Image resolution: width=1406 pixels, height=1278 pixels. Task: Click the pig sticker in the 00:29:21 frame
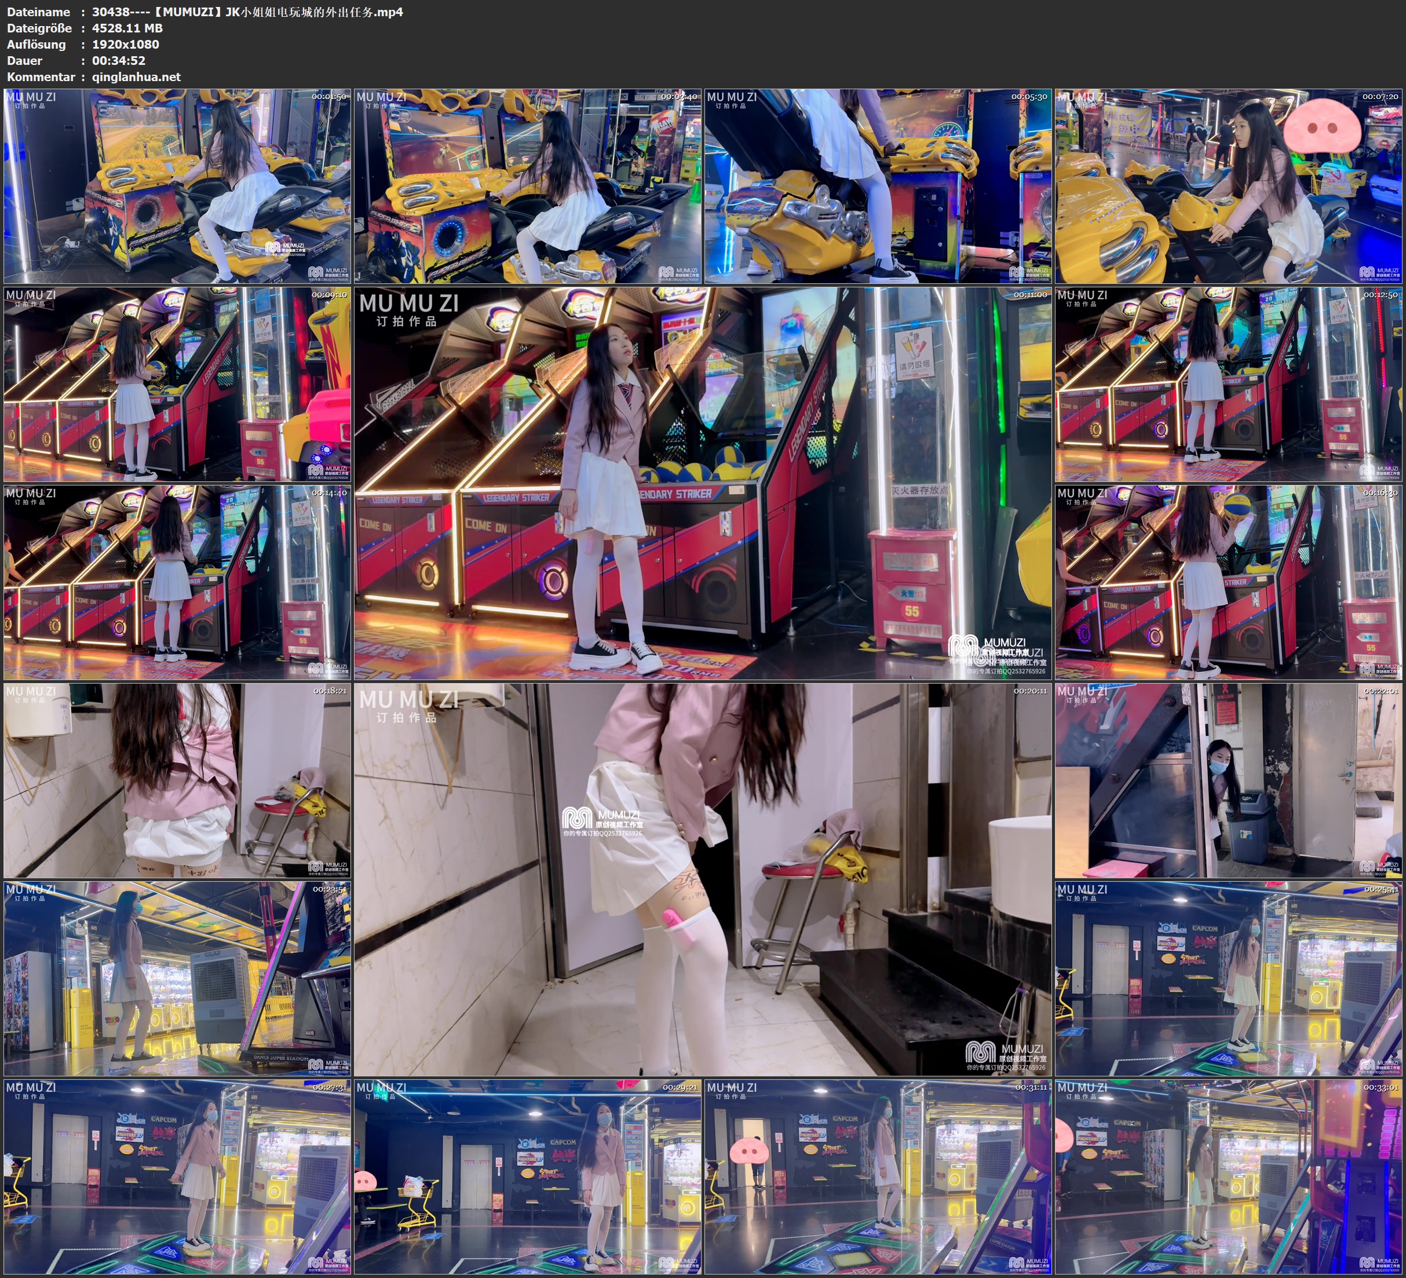click(x=366, y=1181)
